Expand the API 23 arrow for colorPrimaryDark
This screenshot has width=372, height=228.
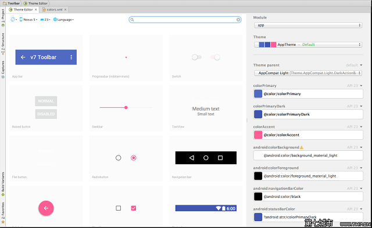361,106
